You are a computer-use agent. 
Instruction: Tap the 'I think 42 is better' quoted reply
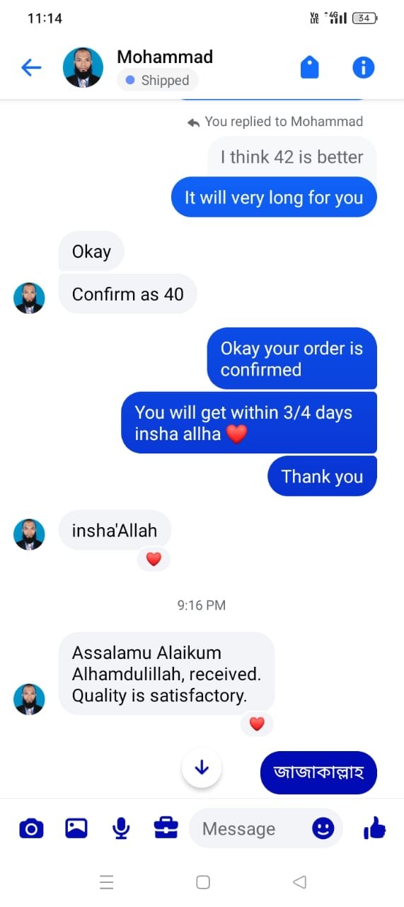(x=292, y=157)
